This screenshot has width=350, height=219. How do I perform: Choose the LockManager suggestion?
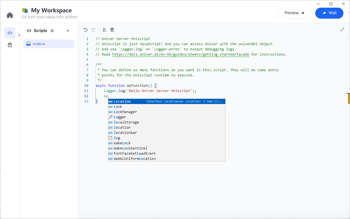click(x=167, y=112)
